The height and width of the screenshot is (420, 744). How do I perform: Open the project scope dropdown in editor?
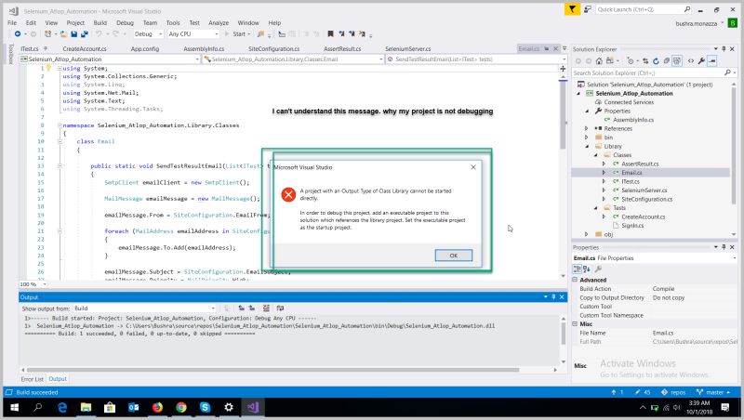[110, 59]
